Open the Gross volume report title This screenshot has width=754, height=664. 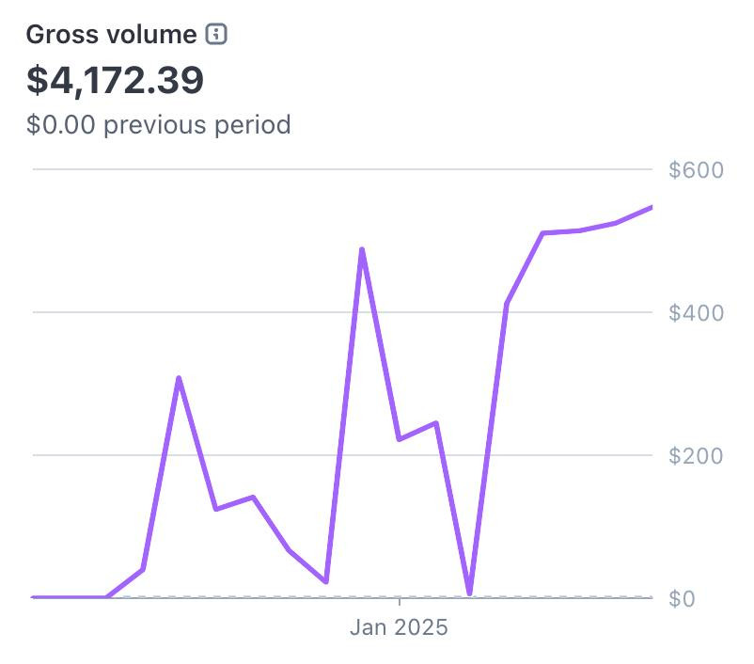111,36
